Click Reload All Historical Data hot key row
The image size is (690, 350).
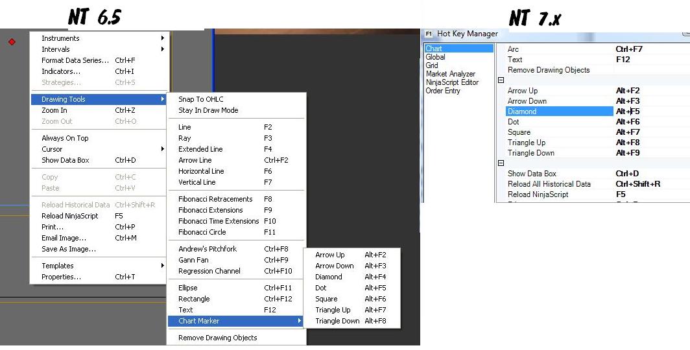[x=598, y=184]
